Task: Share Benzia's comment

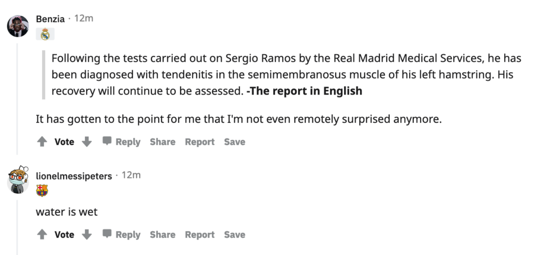Action: pos(163,142)
